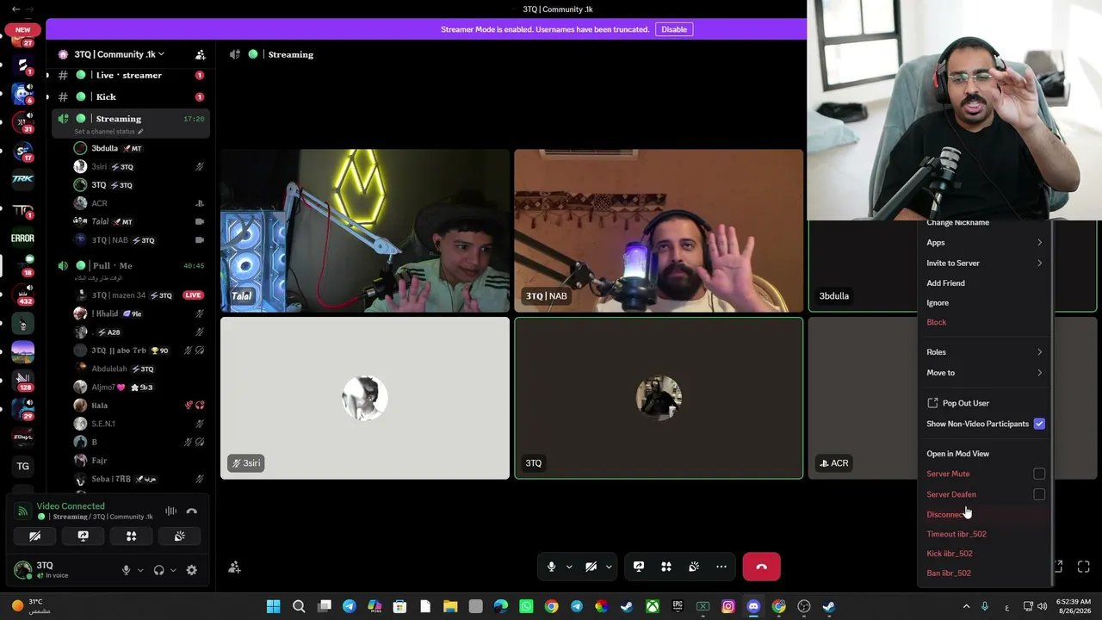Turn on camera from the voice connection panel
The height and width of the screenshot is (620, 1102).
pyautogui.click(x=34, y=536)
